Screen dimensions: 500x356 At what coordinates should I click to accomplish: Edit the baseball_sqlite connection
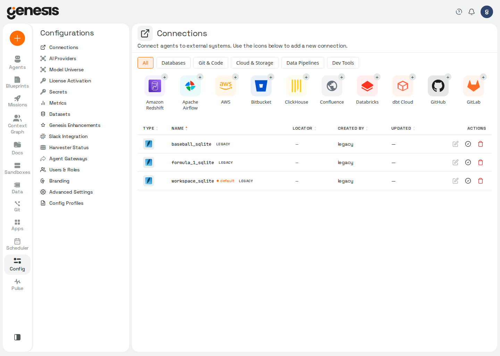click(x=456, y=144)
